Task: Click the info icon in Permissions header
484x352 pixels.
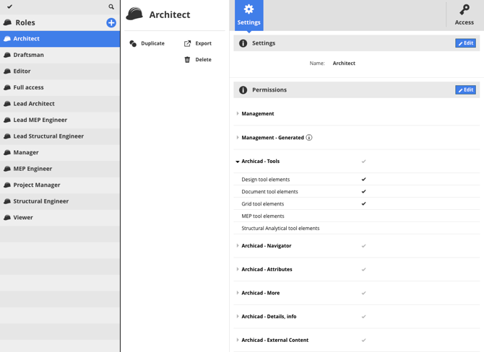Action: pos(243,90)
